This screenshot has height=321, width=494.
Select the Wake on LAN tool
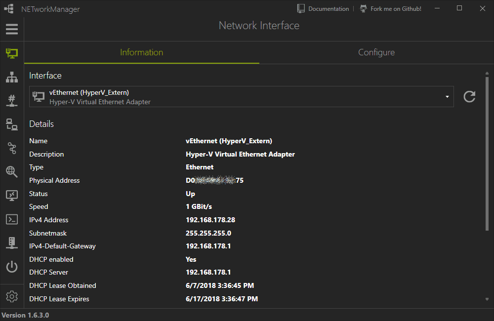click(x=12, y=243)
